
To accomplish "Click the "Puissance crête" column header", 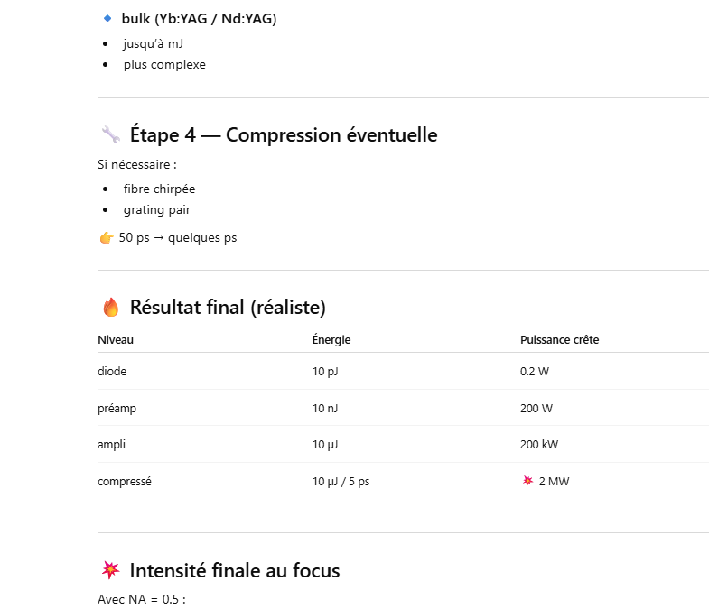I will [559, 340].
